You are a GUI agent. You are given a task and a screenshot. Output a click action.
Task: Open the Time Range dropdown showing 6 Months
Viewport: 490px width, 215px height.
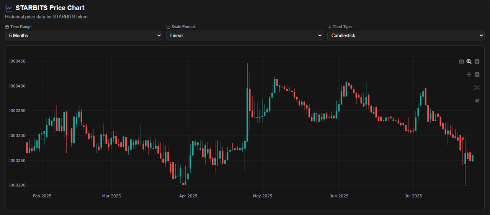coord(84,36)
